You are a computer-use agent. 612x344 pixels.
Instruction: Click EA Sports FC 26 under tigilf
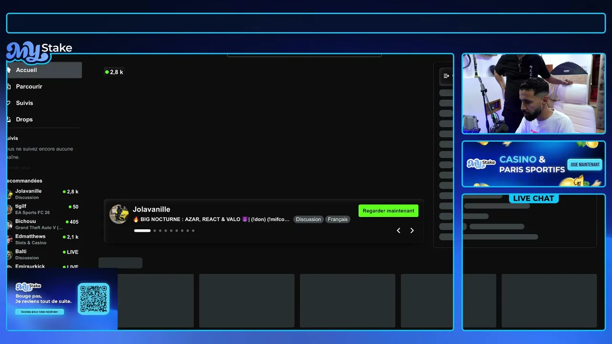(x=33, y=213)
